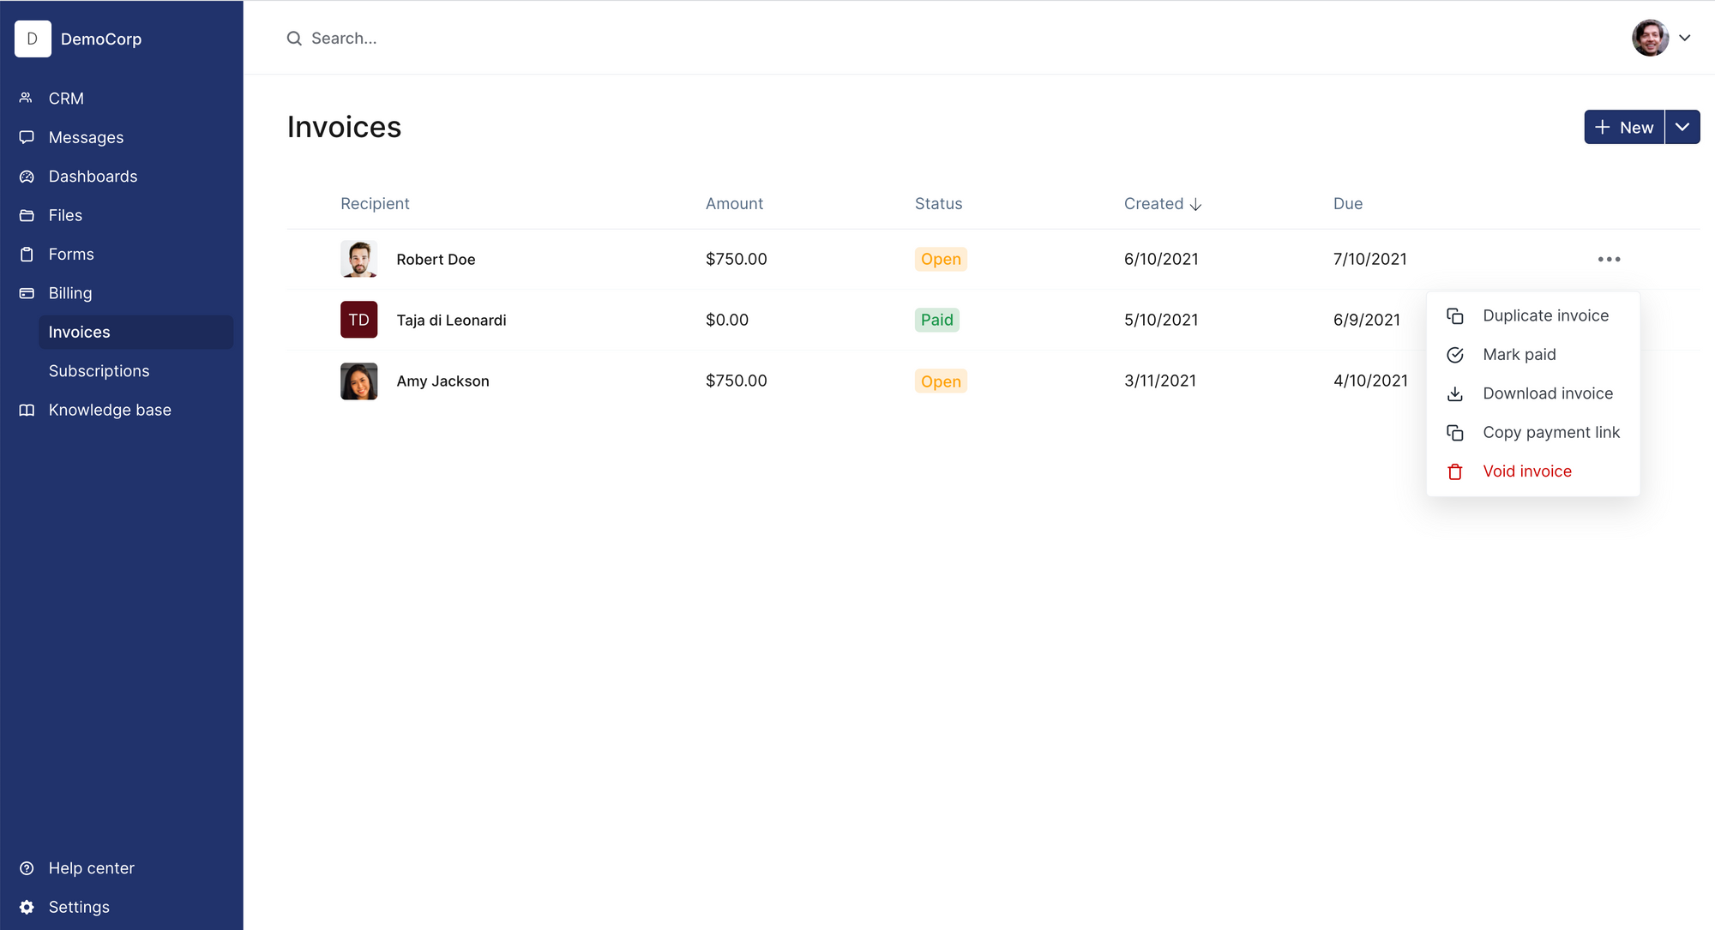The height and width of the screenshot is (930, 1715).
Task: Click the Forms clipboard icon
Action: coord(27,255)
